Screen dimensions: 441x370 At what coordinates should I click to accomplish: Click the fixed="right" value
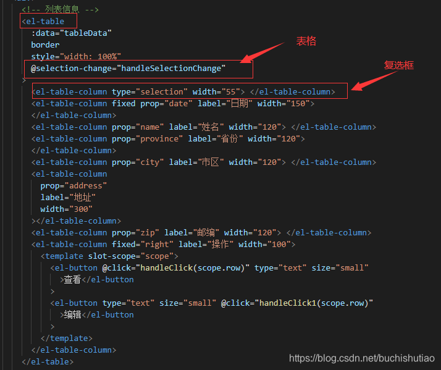point(157,244)
